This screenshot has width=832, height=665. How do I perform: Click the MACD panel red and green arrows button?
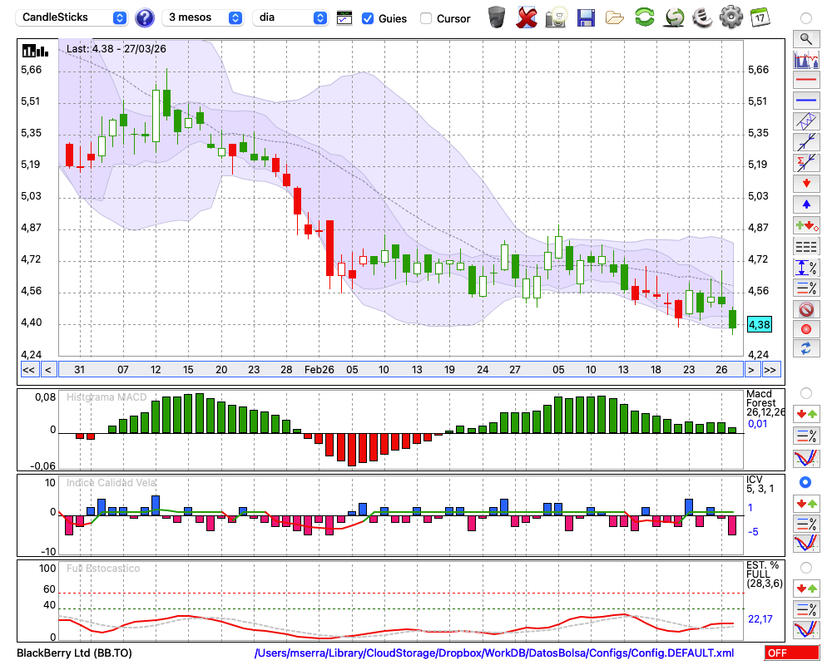[x=806, y=414]
